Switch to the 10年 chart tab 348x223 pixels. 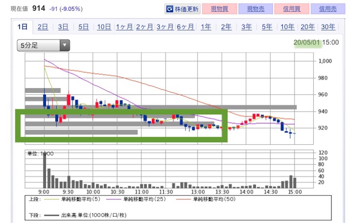point(288,27)
